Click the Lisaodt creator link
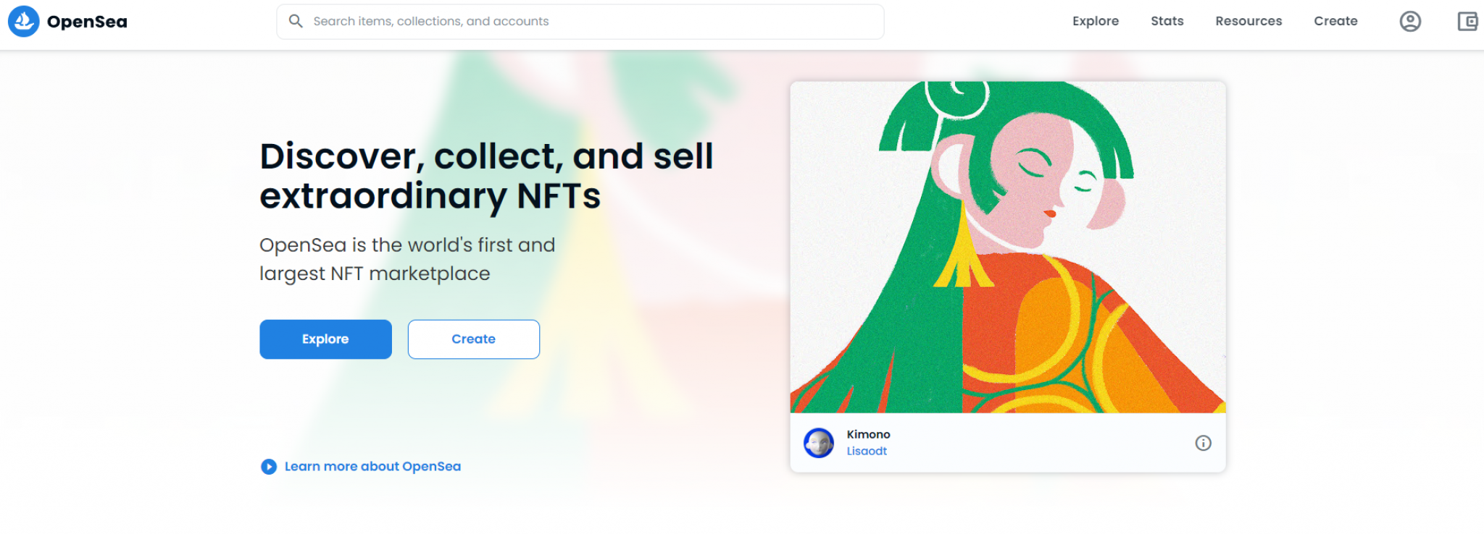This screenshot has height=534, width=1484. pos(866,451)
